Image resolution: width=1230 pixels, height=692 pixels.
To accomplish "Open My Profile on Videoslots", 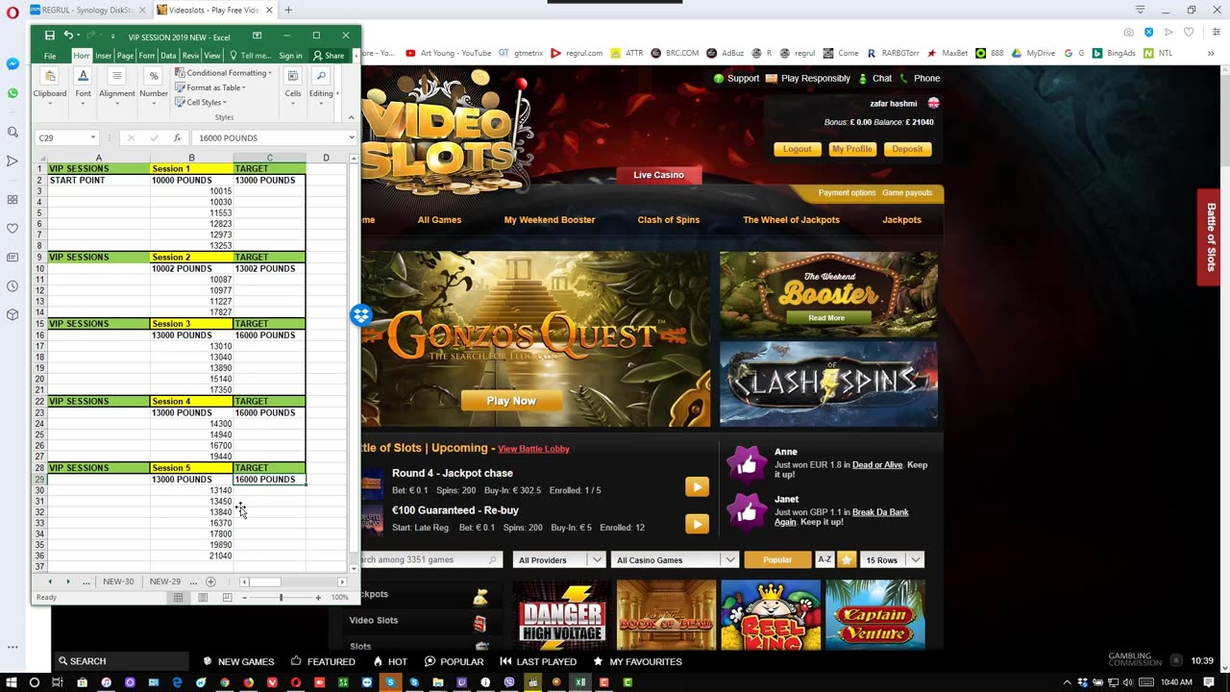I will click(x=852, y=149).
